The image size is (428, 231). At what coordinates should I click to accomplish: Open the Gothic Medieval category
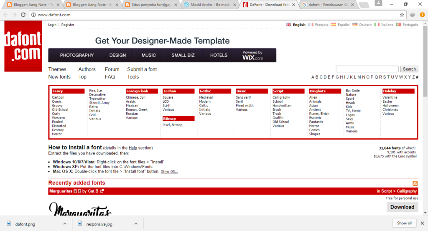coord(206,97)
